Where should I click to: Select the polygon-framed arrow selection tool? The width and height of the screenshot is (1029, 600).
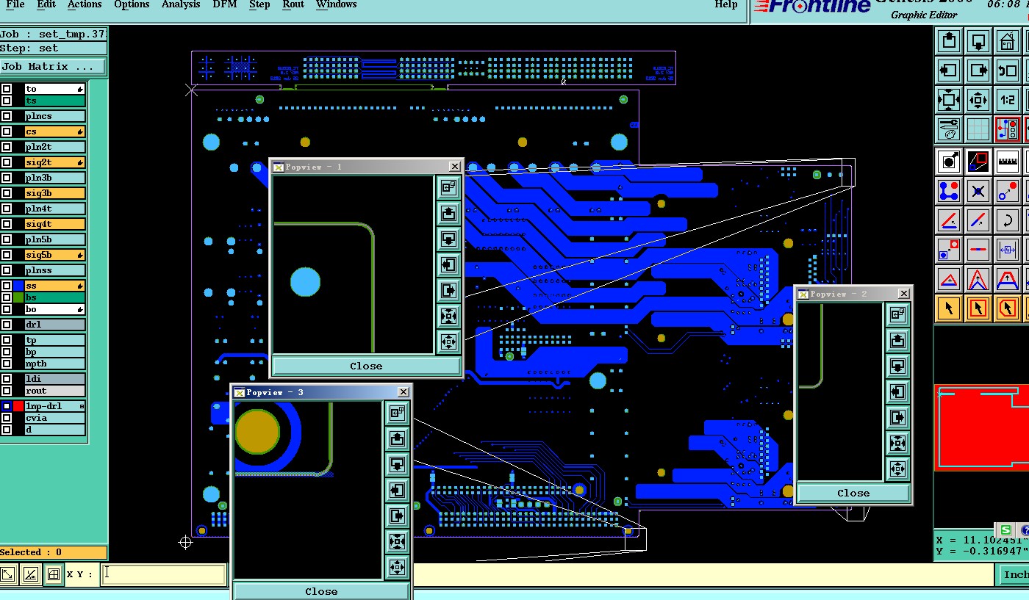(1008, 308)
